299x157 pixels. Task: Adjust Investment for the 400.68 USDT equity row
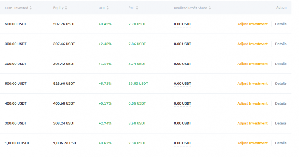(252, 103)
